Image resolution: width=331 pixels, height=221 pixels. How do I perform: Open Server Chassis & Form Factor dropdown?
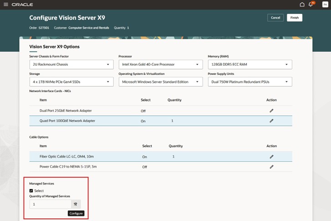(x=71, y=65)
